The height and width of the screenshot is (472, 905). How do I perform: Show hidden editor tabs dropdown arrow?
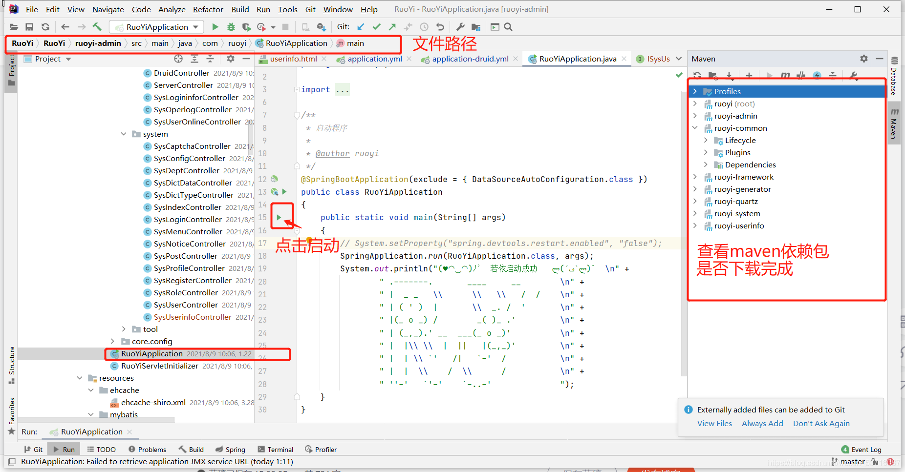(x=679, y=59)
